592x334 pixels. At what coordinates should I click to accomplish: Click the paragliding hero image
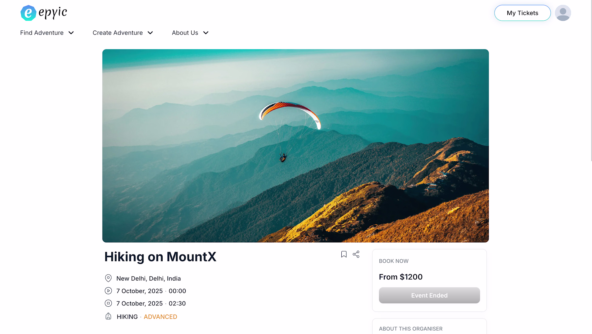coord(295,146)
